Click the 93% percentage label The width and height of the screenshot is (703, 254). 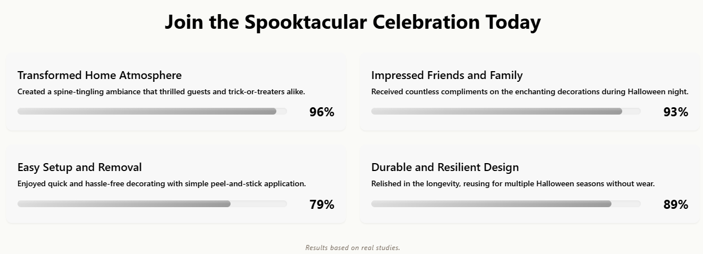(675, 112)
